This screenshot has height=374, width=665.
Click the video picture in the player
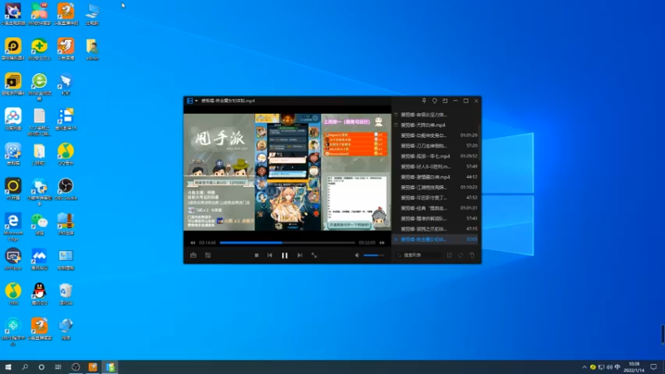(x=288, y=172)
